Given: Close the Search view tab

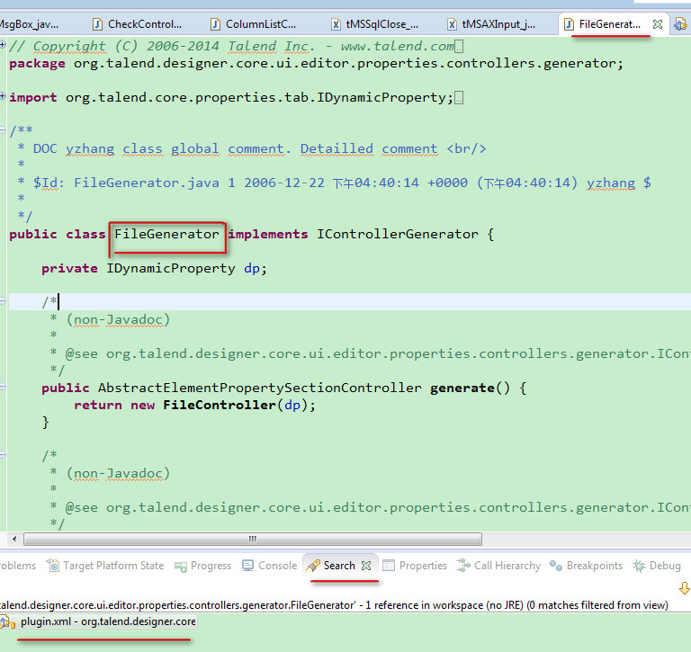Looking at the screenshot, I should [x=366, y=566].
